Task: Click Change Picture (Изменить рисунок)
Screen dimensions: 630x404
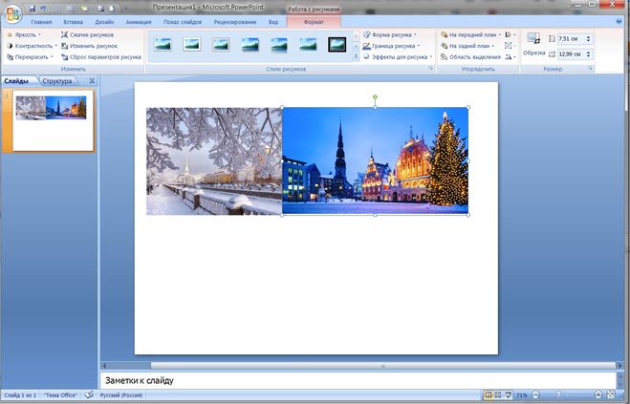Action: click(93, 46)
